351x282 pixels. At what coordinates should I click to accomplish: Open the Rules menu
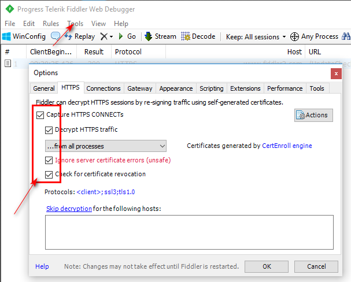(51, 24)
